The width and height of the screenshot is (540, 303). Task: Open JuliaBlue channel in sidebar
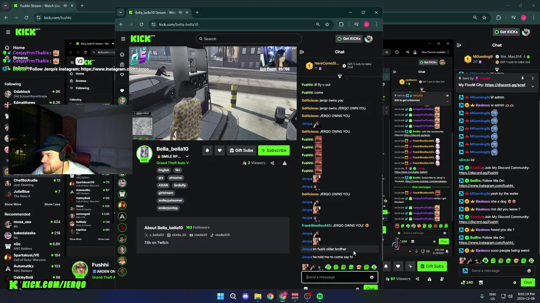coord(32,194)
